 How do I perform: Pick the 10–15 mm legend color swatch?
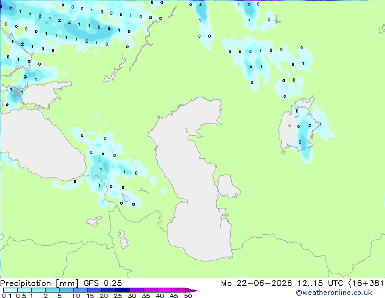[80, 290]
